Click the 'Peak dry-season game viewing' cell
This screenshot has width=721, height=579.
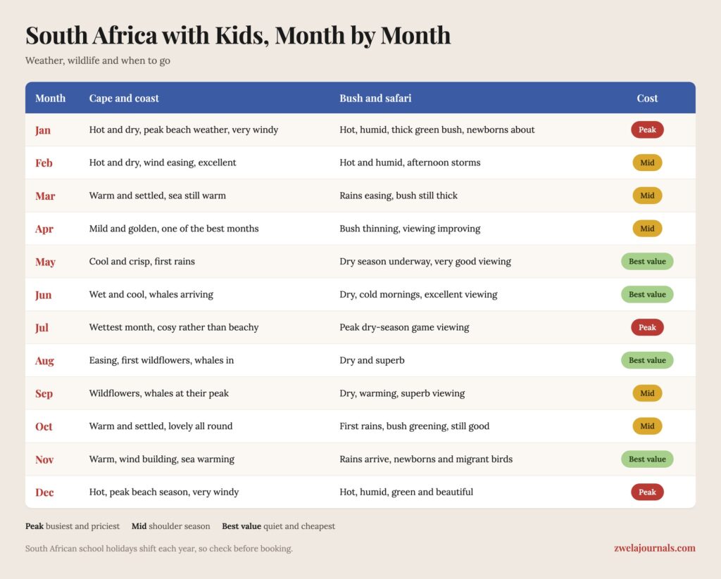click(404, 327)
